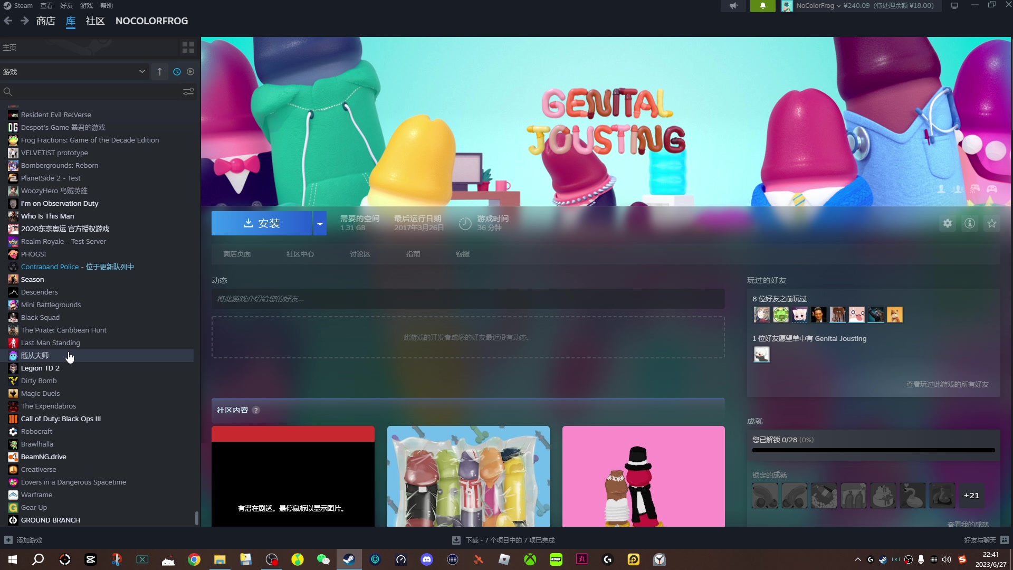Open WeChat from taskbar
Image resolution: width=1013 pixels, height=570 pixels.
(323, 559)
